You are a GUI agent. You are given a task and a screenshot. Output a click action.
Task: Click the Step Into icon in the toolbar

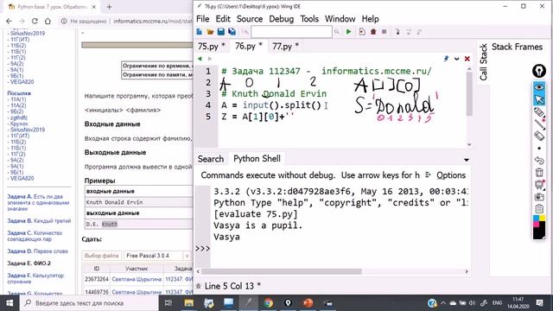[397, 32]
